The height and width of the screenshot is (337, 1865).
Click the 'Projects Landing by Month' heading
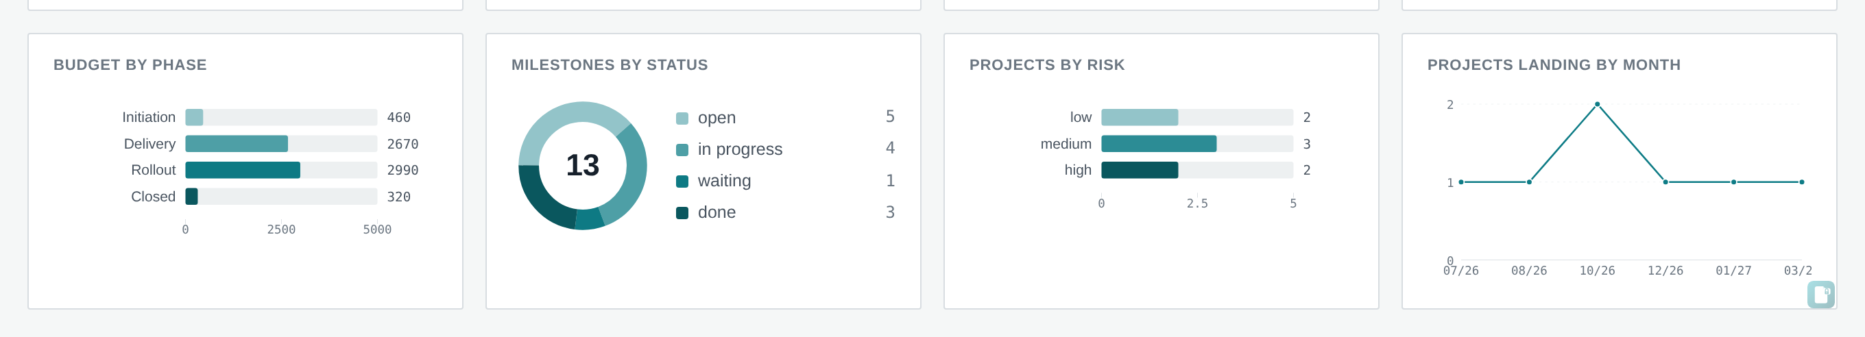(x=1554, y=65)
